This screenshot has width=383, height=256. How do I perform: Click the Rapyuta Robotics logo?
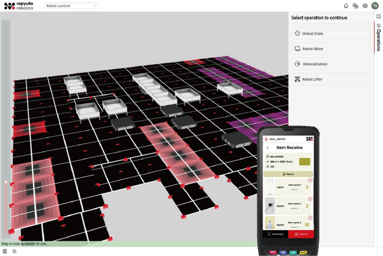pos(19,6)
